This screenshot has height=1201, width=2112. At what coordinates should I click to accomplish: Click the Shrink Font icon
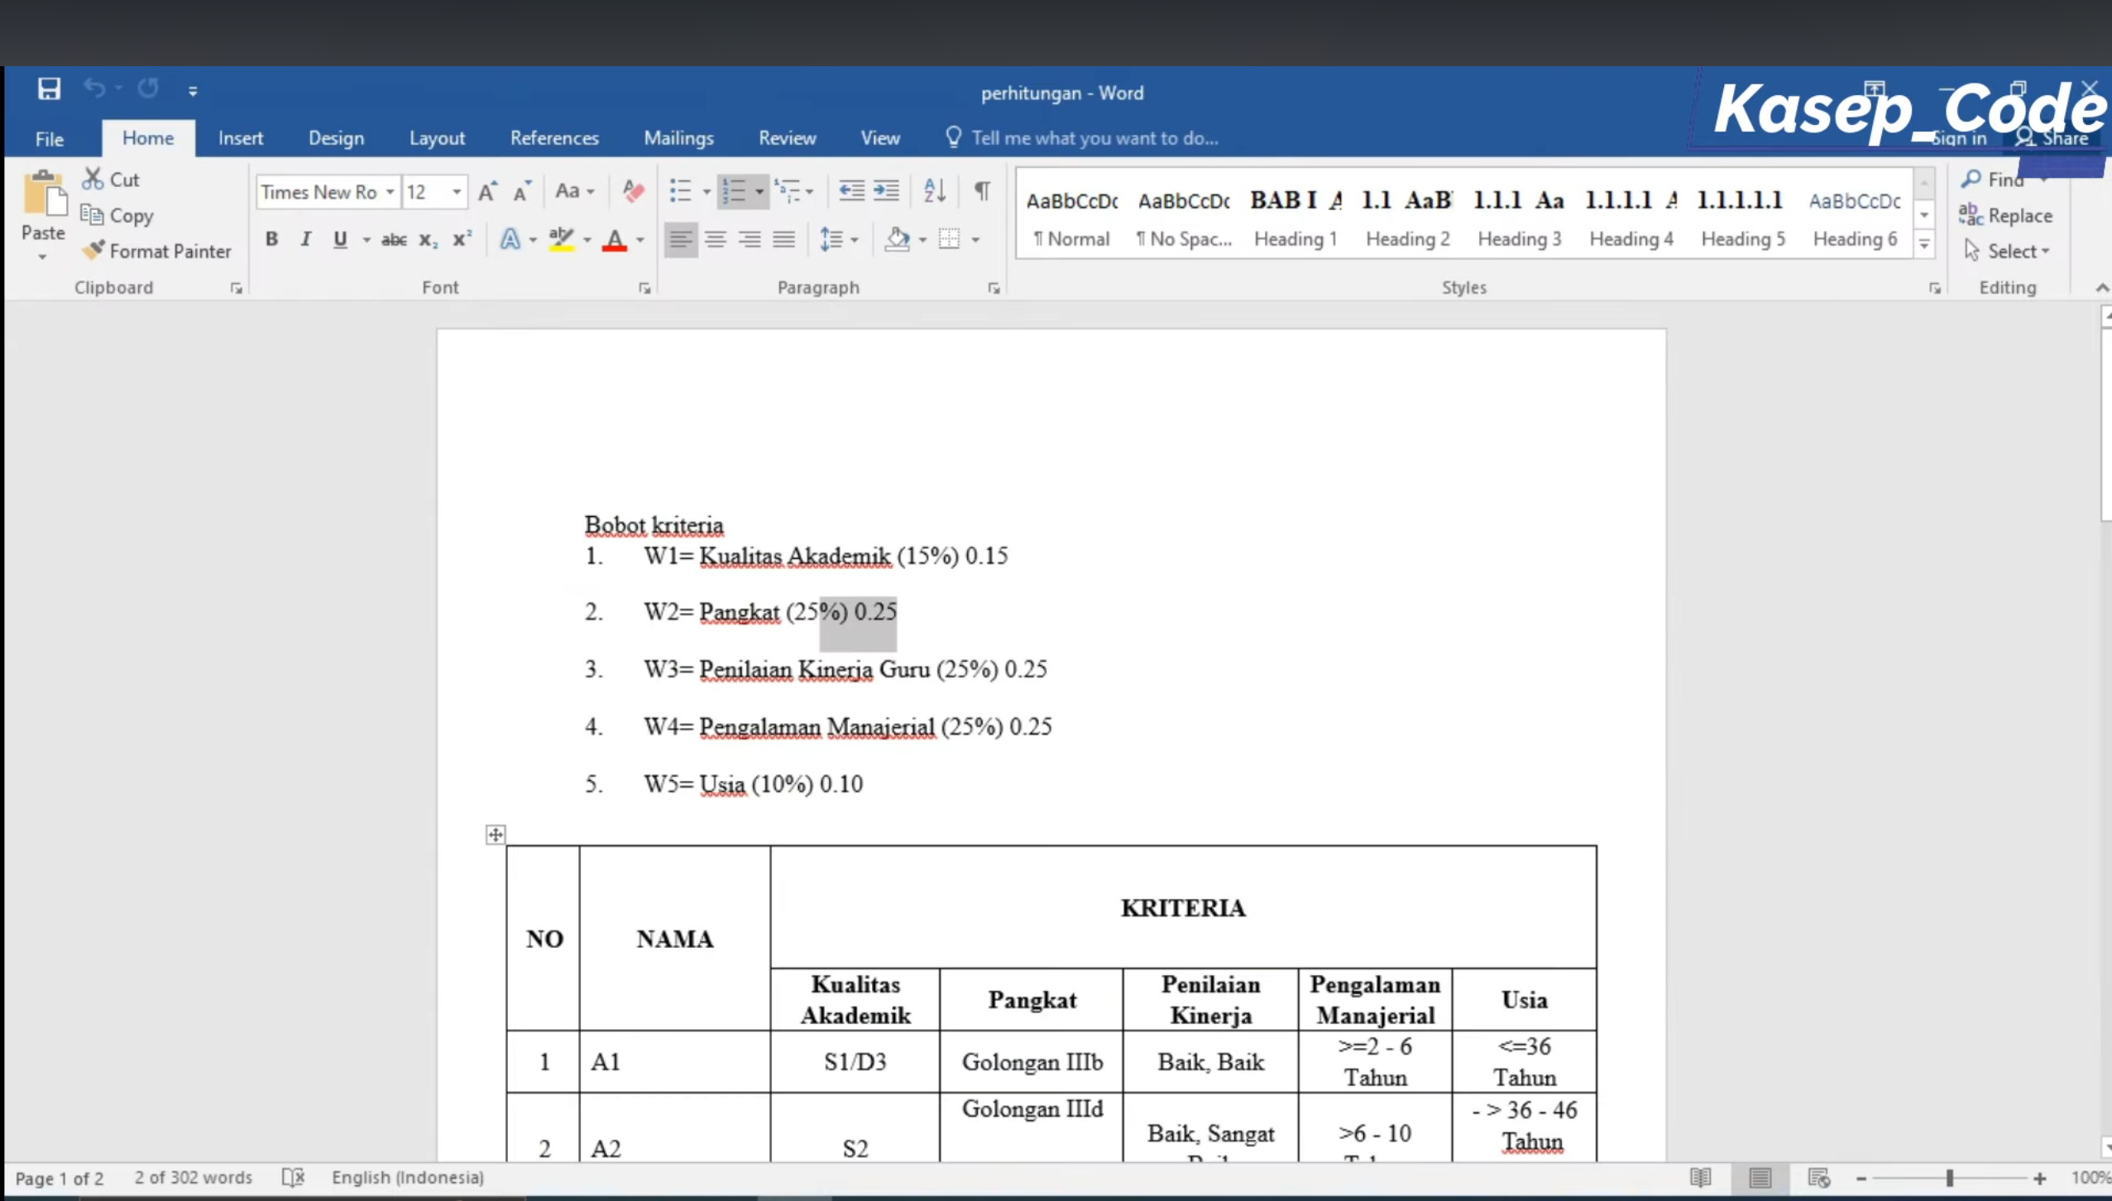pos(522,191)
